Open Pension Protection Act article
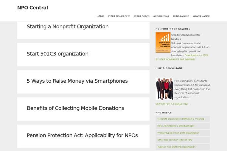The width and height of the screenshot is (227, 151). point(82,136)
